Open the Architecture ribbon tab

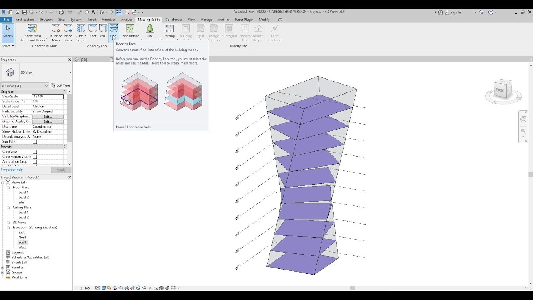pos(25,20)
